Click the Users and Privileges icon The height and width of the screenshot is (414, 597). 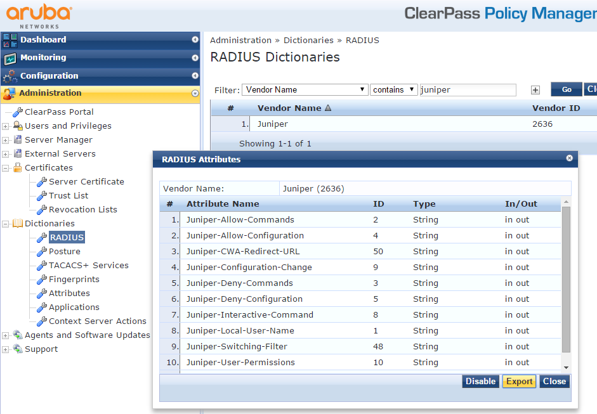click(18, 126)
